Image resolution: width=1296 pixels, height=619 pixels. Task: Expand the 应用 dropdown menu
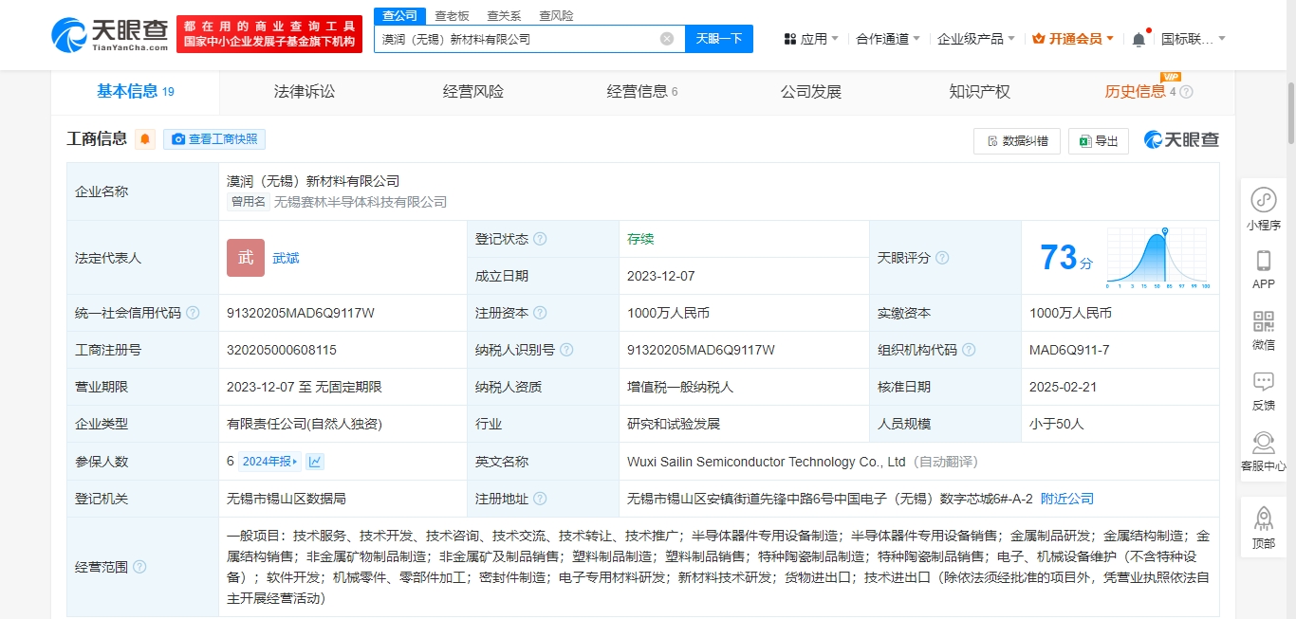(x=811, y=39)
